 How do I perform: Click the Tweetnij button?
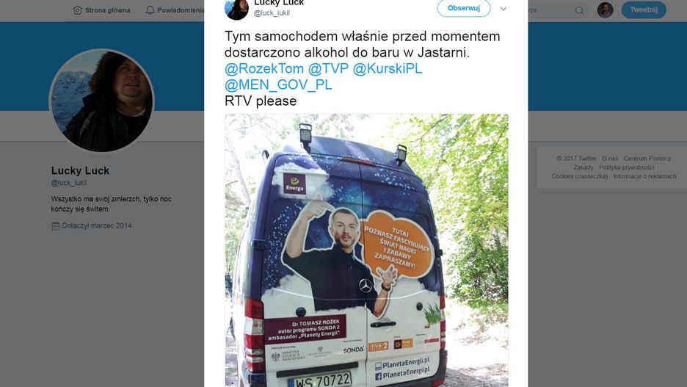point(644,10)
